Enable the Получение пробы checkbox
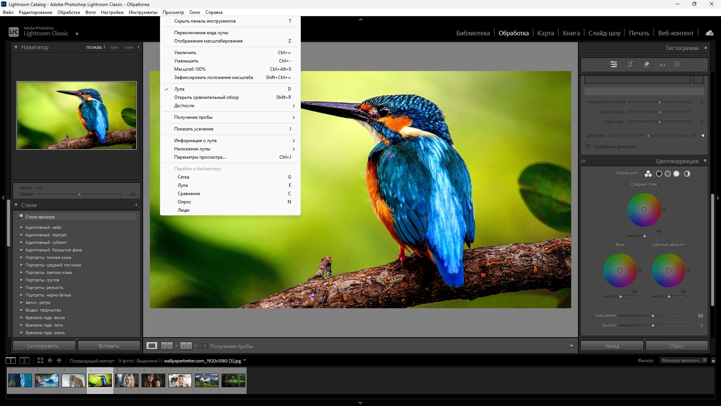 pos(205,346)
